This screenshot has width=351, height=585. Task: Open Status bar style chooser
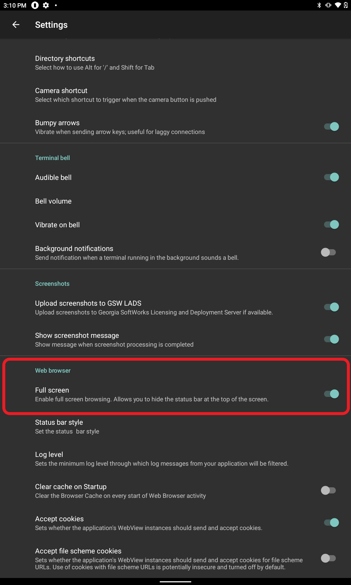pos(67,426)
